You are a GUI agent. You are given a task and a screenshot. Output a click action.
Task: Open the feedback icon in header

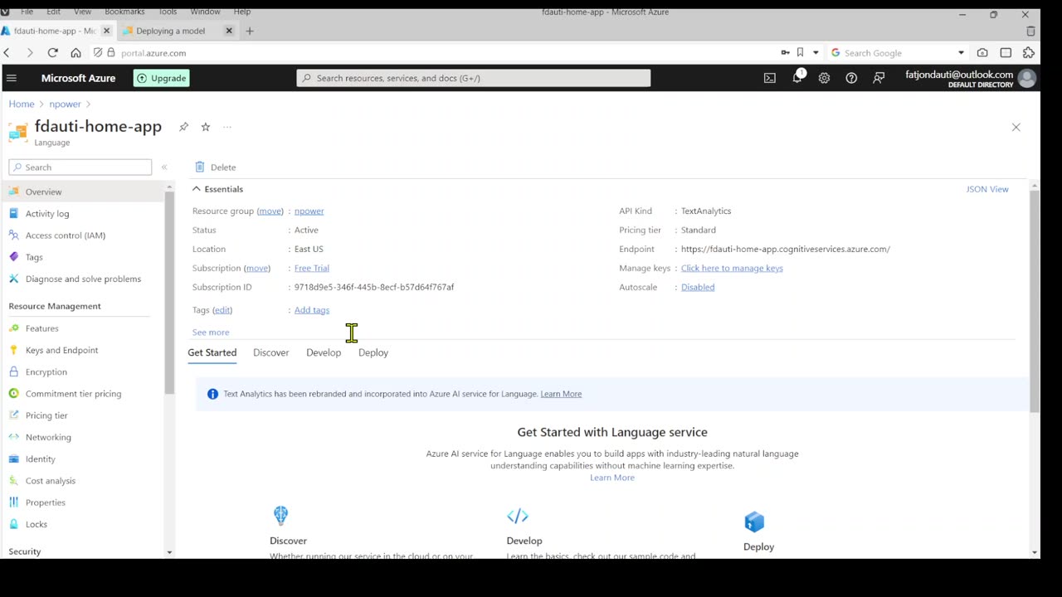click(879, 78)
